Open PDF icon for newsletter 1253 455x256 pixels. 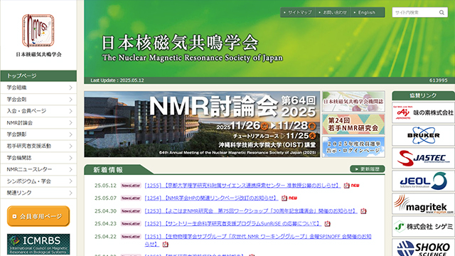[363, 211]
